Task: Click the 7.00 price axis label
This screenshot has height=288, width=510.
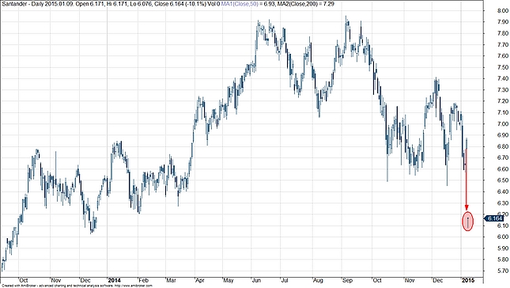Action: click(503, 124)
